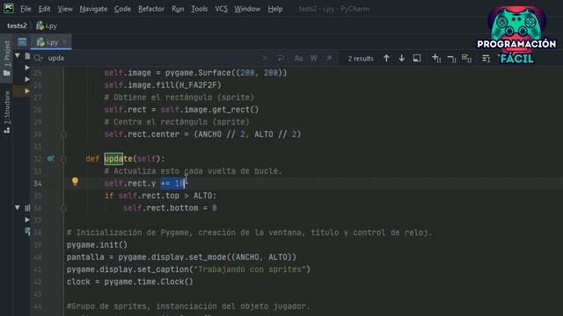Open the Run menu

pyautogui.click(x=178, y=9)
